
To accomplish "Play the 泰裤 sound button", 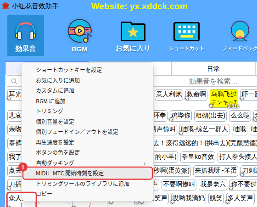I will (15, 143).
